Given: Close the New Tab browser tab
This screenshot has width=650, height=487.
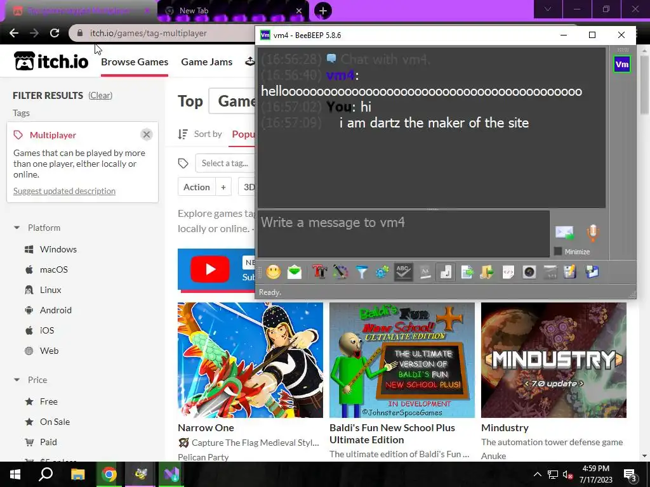Looking at the screenshot, I should [x=299, y=11].
